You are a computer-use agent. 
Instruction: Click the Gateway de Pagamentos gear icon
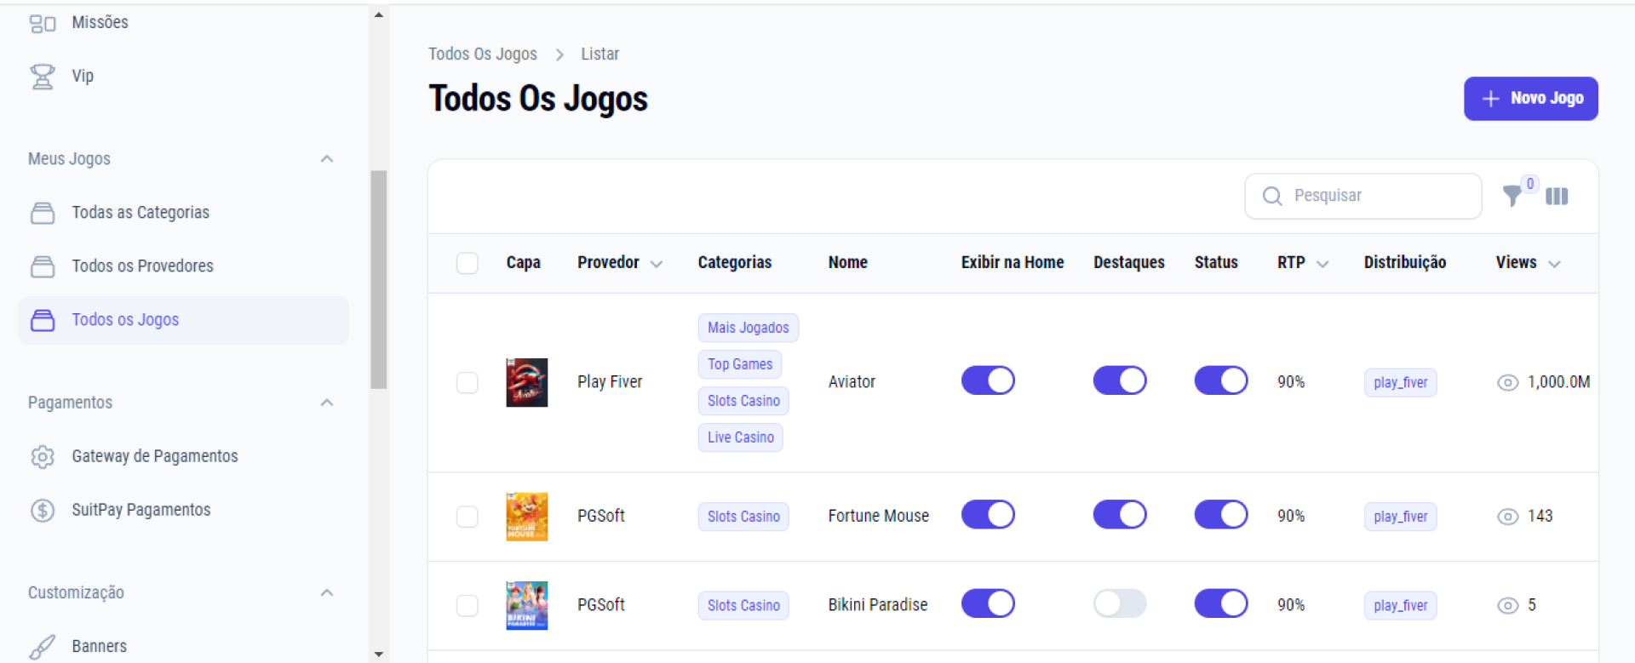(x=42, y=457)
